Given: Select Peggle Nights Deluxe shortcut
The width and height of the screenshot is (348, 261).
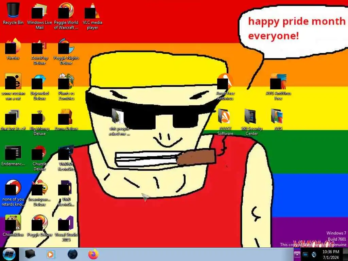Looking at the screenshot, I should 66,52.
